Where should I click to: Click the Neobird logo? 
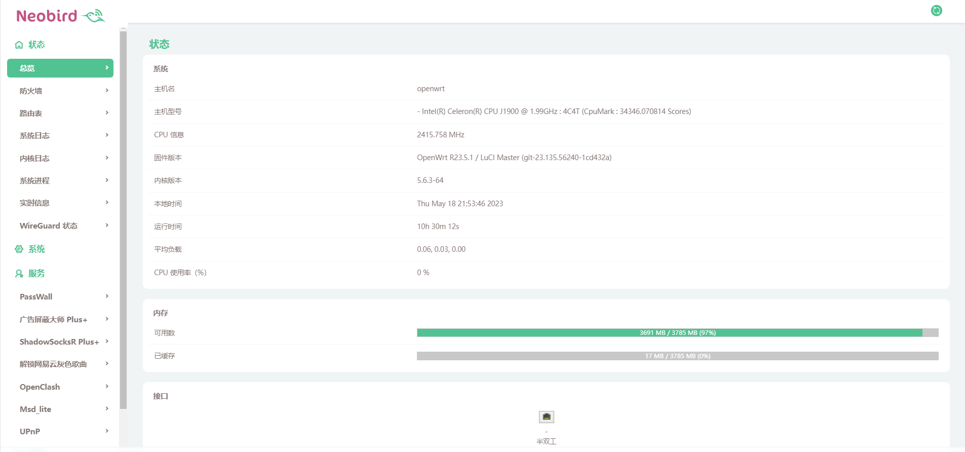tap(61, 16)
